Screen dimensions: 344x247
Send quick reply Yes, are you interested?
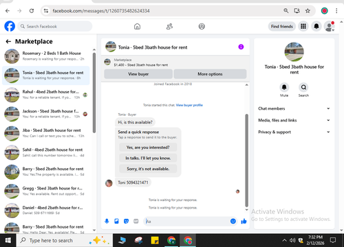(148, 148)
